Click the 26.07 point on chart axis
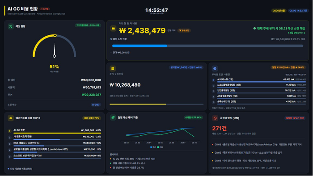Image resolution: width=313 pixels, height=176 pixels. coord(183,142)
